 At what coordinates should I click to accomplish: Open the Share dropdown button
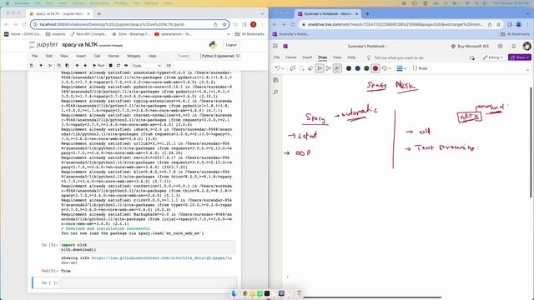[x=519, y=57]
